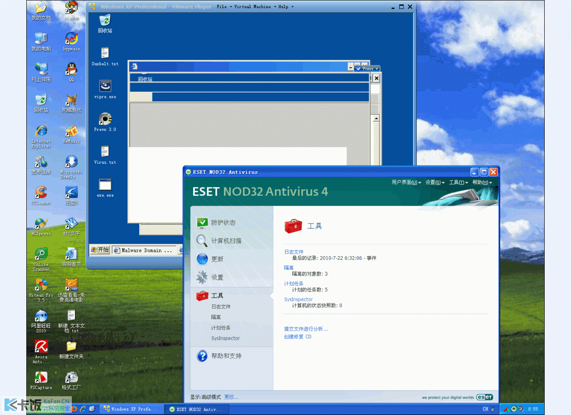Click the ESET logo badge at bottom right
The width and height of the screenshot is (571, 415).
tap(484, 397)
